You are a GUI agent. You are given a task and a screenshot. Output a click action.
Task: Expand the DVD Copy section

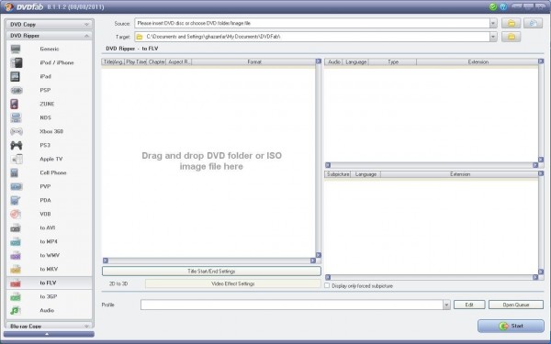50,24
